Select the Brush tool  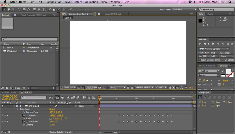coord(50,9)
